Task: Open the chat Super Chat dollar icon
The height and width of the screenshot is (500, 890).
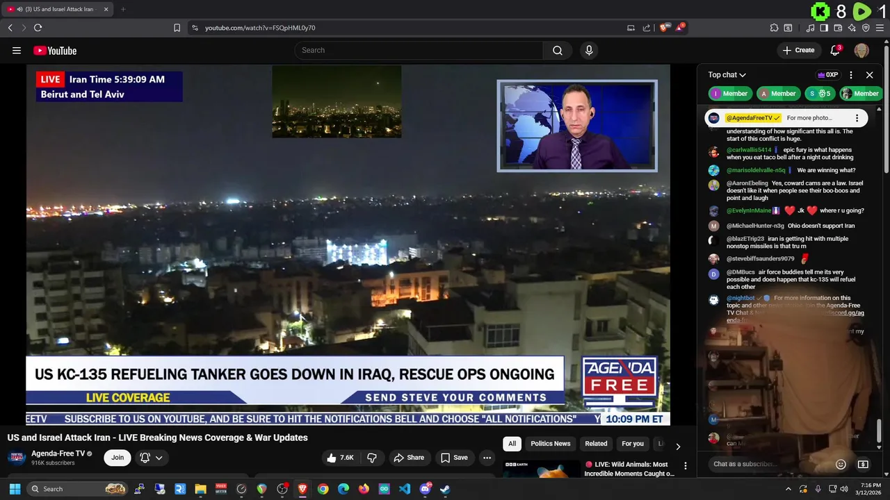Action: [863, 464]
